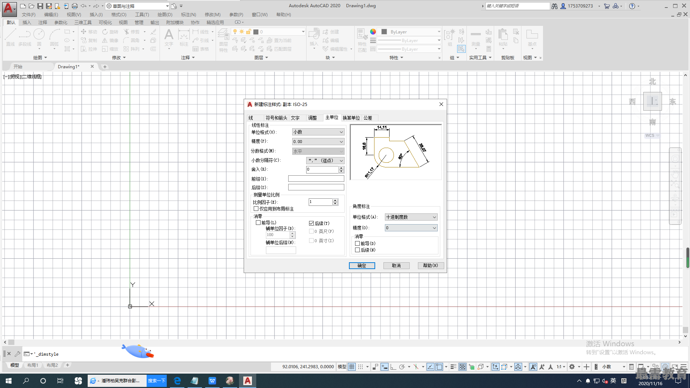
Task: Toggle 2D object snap icon in status bar
Action: 439,367
